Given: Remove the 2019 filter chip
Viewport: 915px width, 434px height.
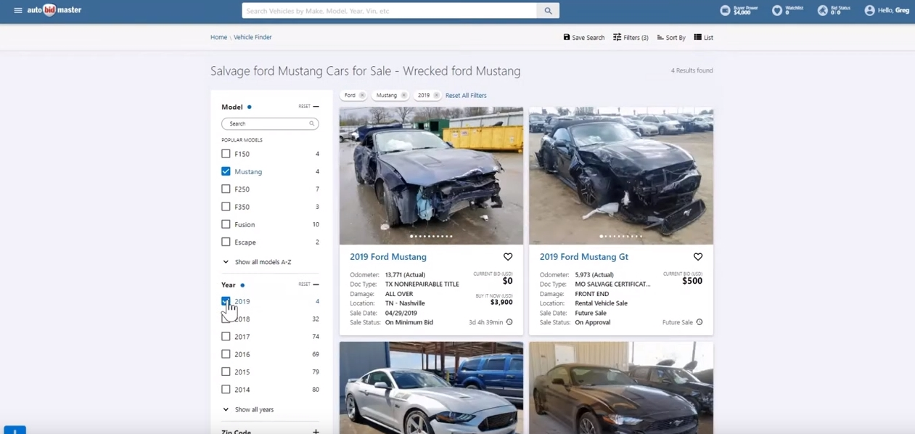Looking at the screenshot, I should coord(436,95).
